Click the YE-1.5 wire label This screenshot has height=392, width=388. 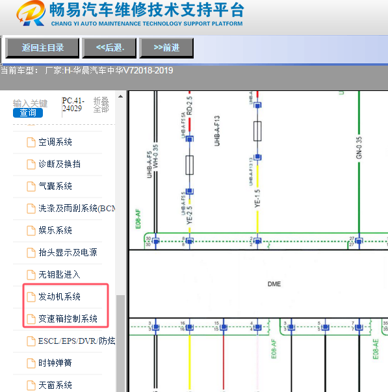coord(257,198)
